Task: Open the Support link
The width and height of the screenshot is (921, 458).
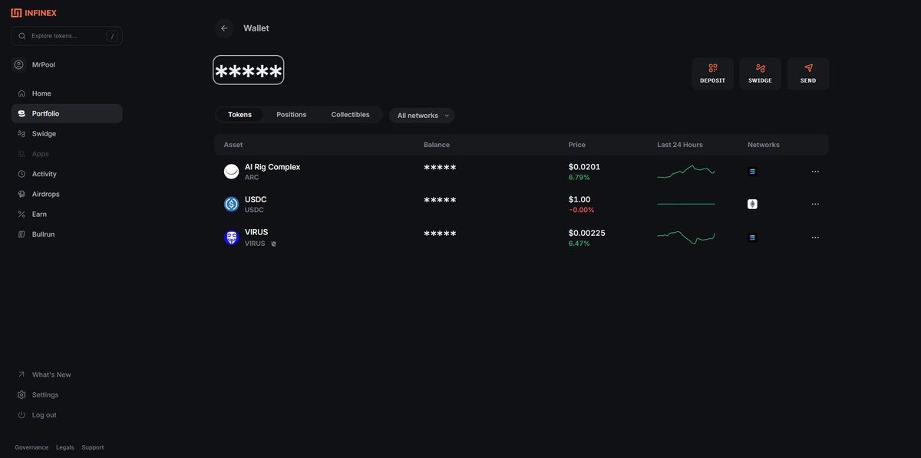Action: tap(93, 447)
